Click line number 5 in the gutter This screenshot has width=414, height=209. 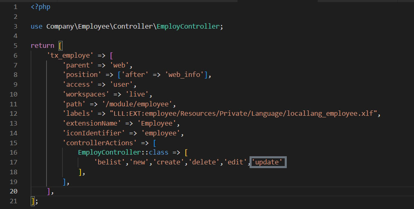coord(15,45)
